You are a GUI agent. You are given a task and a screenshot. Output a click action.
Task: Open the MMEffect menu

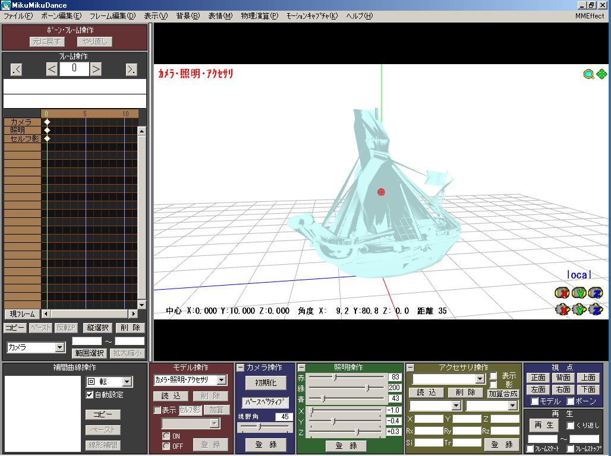590,16
